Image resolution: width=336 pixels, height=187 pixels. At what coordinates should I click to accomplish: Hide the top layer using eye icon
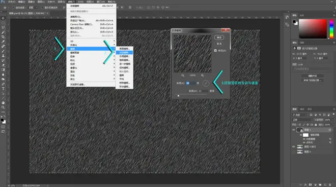click(294, 130)
